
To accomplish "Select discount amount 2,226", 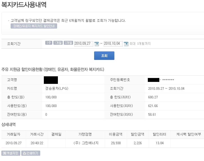I will pos(138,143).
